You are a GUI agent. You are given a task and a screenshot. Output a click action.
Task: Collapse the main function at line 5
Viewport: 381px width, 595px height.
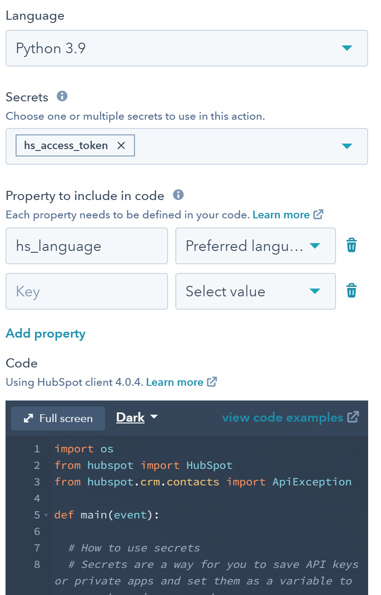[45, 515]
